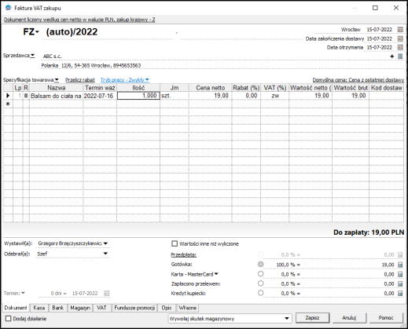The width and height of the screenshot is (408, 329).
Task: Open calendar for Data otrzymania
Action: [400, 47]
